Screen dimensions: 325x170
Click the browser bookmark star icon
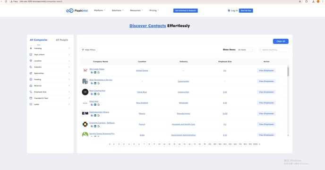pyautogui.click(x=300, y=1)
